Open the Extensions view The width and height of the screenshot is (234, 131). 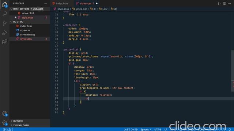coord(5,42)
